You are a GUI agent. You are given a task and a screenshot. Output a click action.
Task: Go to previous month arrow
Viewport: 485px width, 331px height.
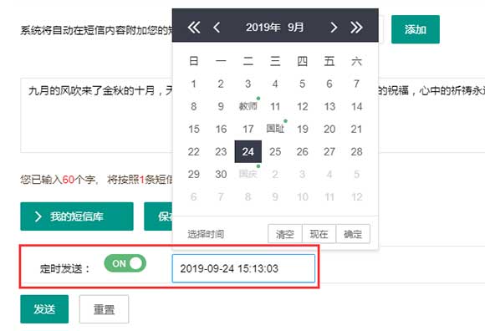[217, 28]
